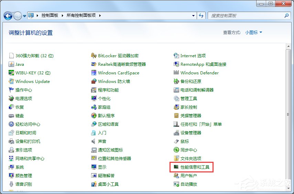Open the Windows 防火墙 icon
The image size is (294, 194).
click(x=94, y=81)
